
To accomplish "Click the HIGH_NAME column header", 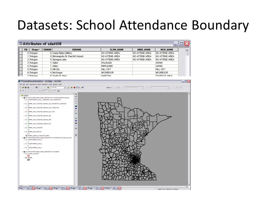I will tap(167, 49).
